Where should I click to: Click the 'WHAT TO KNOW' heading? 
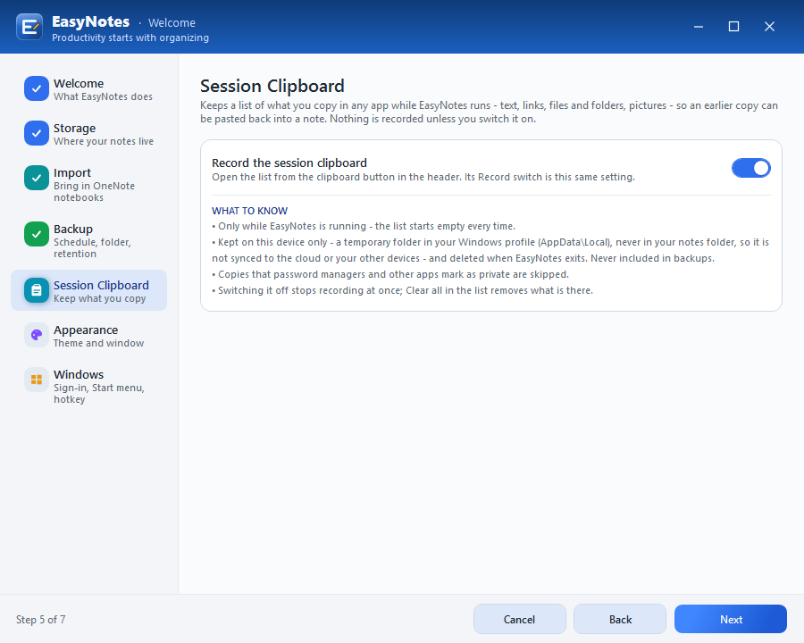[250, 211]
